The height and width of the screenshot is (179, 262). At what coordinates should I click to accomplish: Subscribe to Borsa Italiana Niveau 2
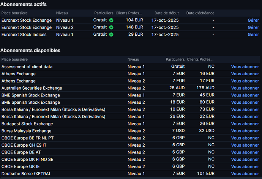coord(245,109)
